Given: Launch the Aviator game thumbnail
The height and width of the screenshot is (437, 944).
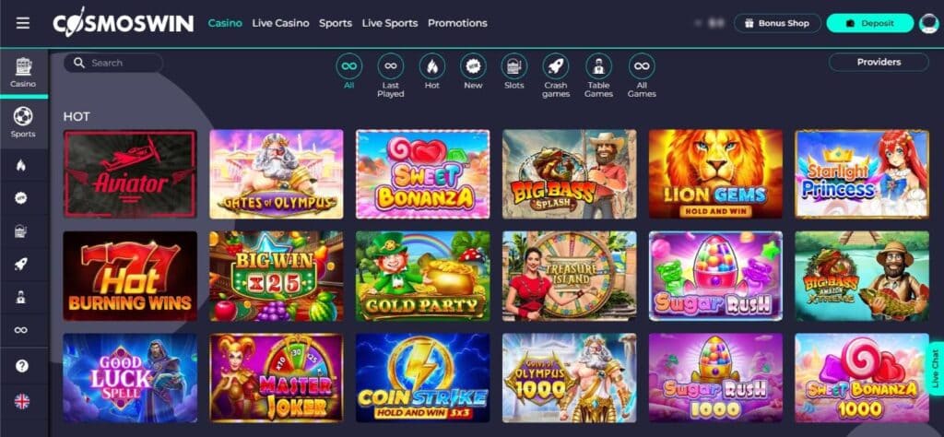Looking at the screenshot, I should (130, 173).
